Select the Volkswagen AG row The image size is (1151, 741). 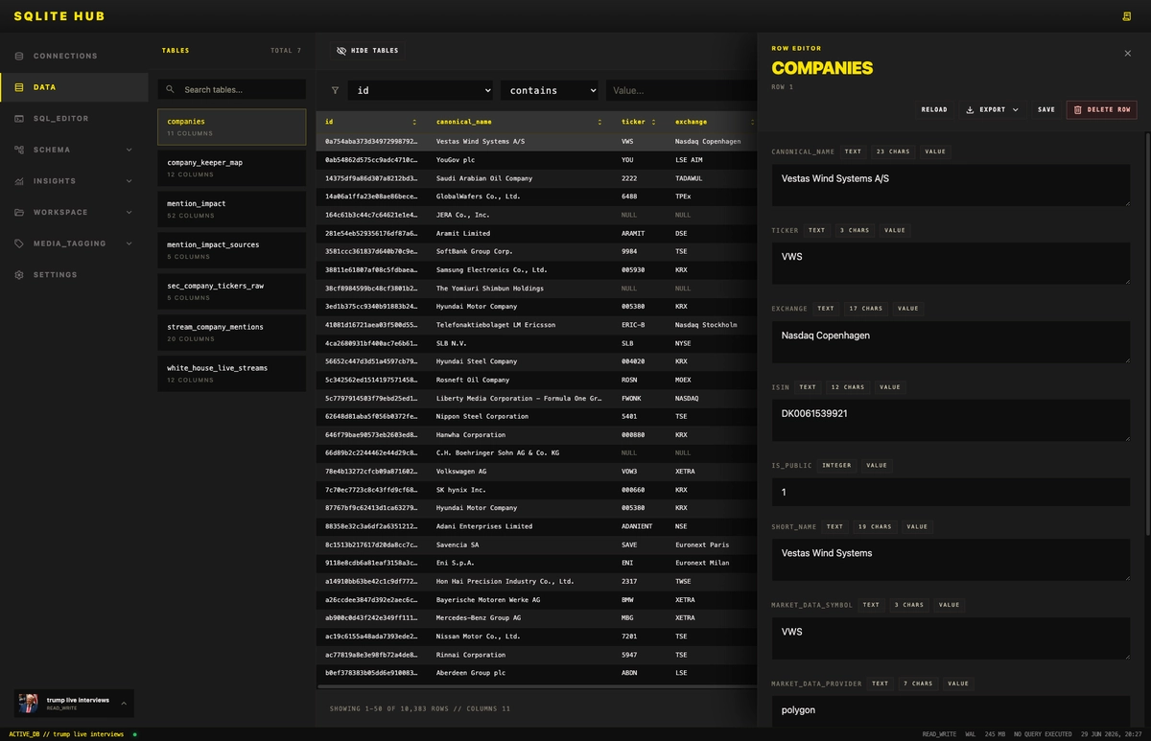point(536,472)
